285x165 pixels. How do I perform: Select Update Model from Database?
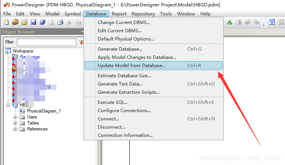point(153,66)
